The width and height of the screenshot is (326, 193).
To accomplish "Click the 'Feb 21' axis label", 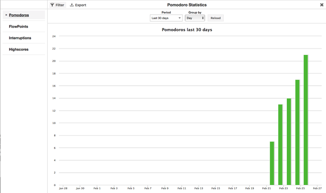I will (x=266, y=188).
